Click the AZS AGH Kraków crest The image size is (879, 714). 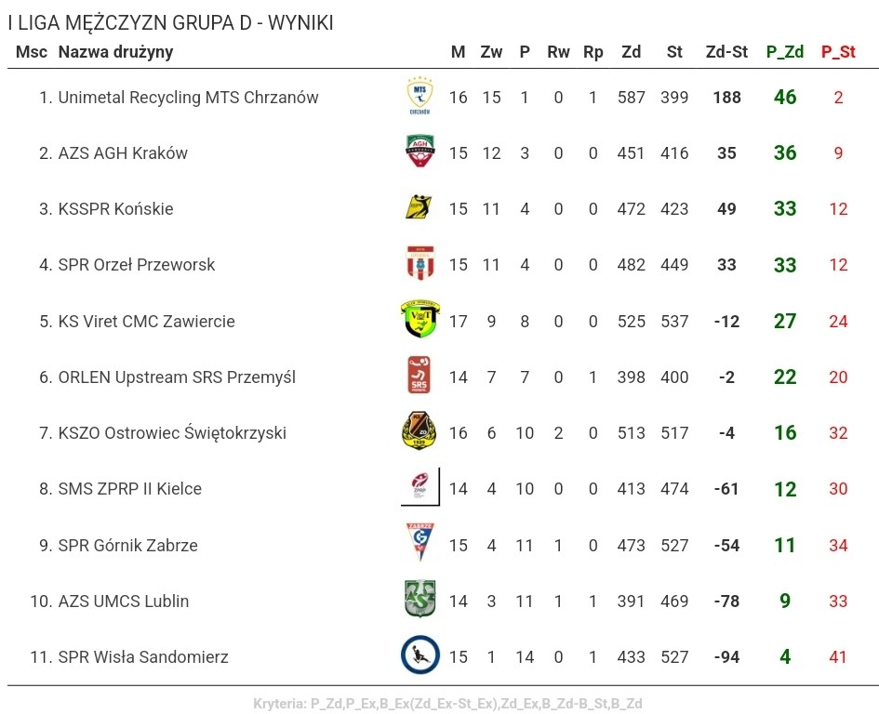(x=420, y=152)
